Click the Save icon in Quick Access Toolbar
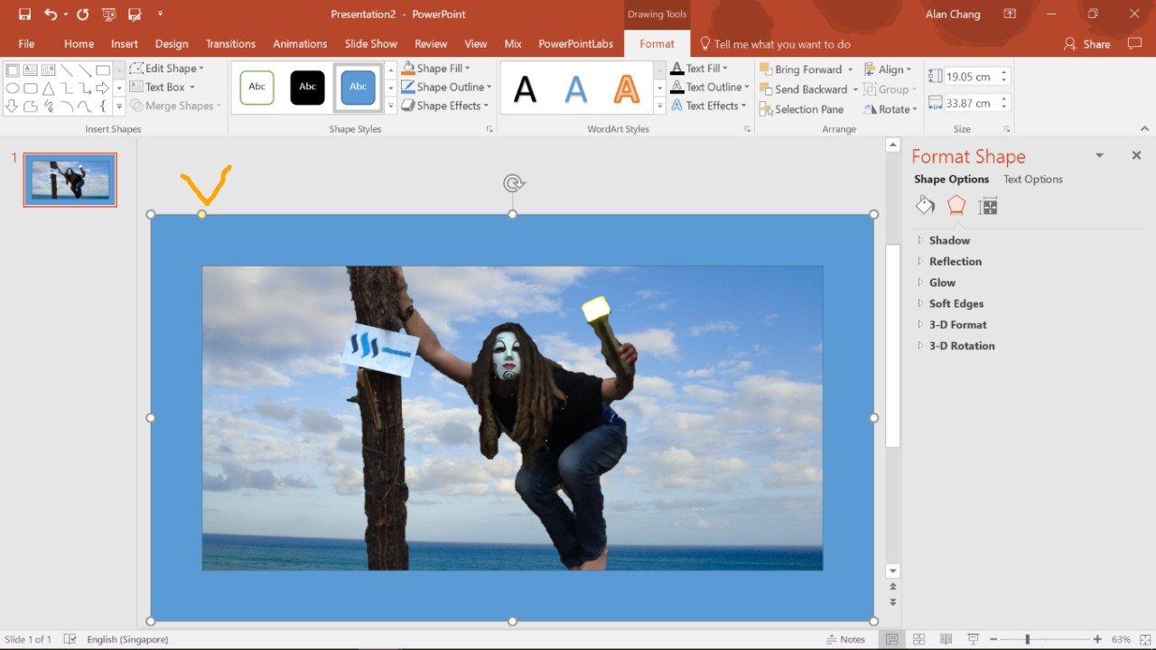 24,14
